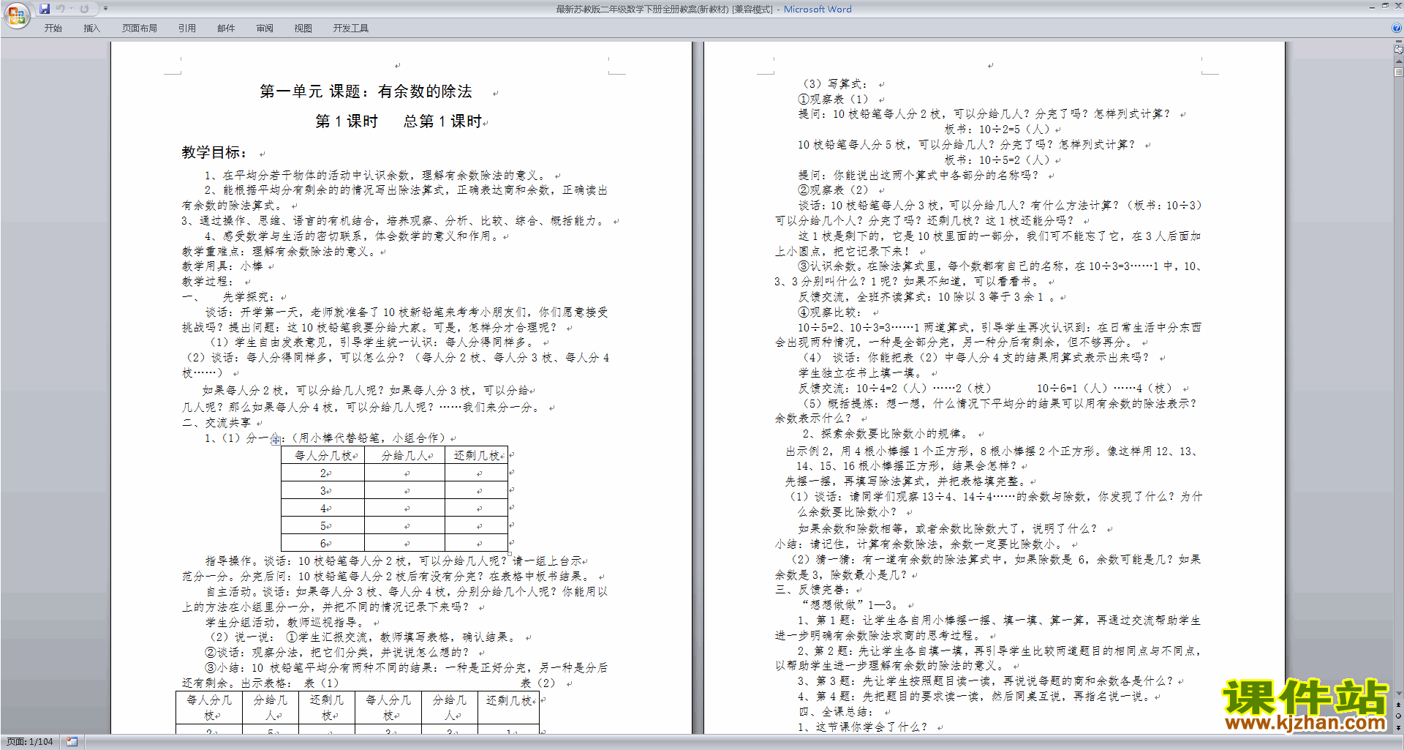Click the table move handle above first table
This screenshot has height=750, width=1404.
pos(275,440)
